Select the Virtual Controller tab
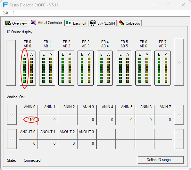 tap(46, 23)
